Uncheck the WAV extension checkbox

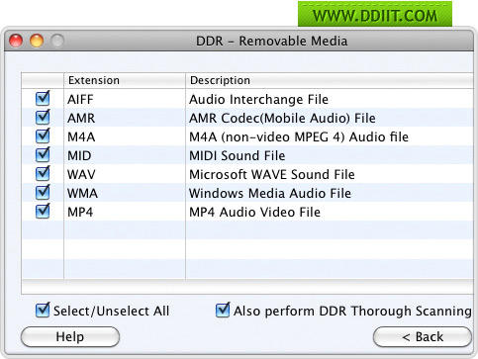pos(43,174)
